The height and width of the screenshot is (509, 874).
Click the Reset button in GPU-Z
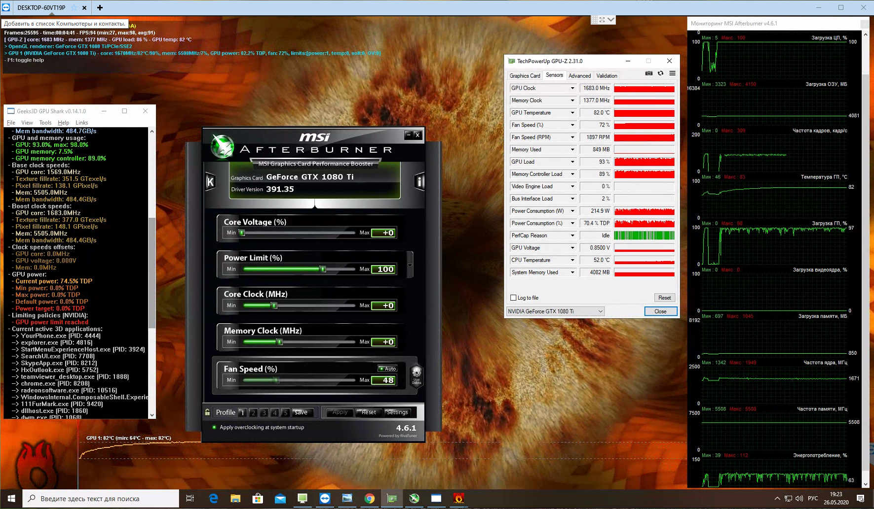click(x=664, y=298)
